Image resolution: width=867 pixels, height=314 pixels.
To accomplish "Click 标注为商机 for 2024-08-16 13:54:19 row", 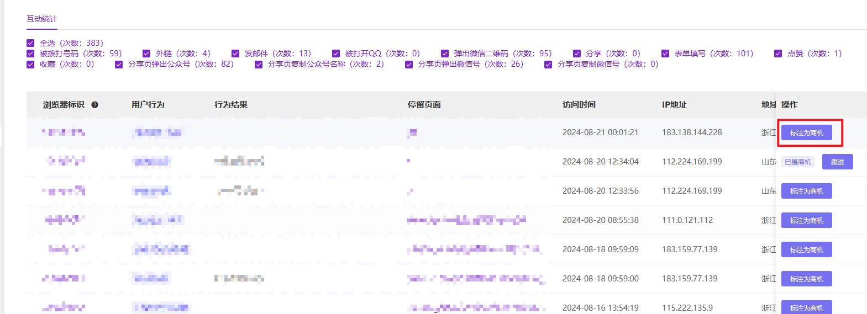I will pyautogui.click(x=807, y=307).
